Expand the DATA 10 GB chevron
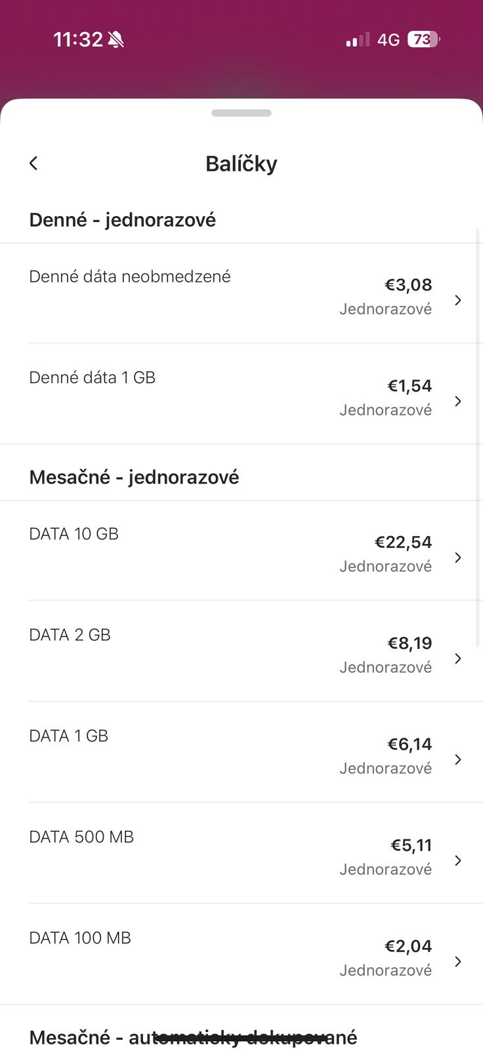This screenshot has height=1051, width=483. coord(458,558)
